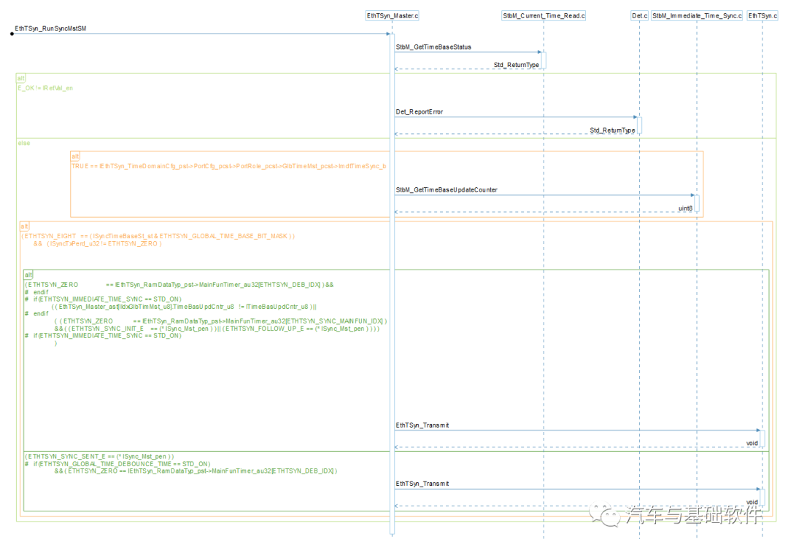Click the Det_ReportError message label
Image resolution: width=788 pixels, height=550 pixels.
click(420, 112)
